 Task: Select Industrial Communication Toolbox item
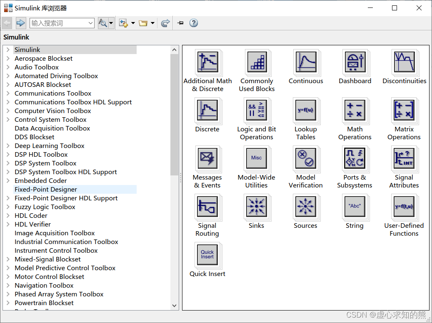click(66, 242)
